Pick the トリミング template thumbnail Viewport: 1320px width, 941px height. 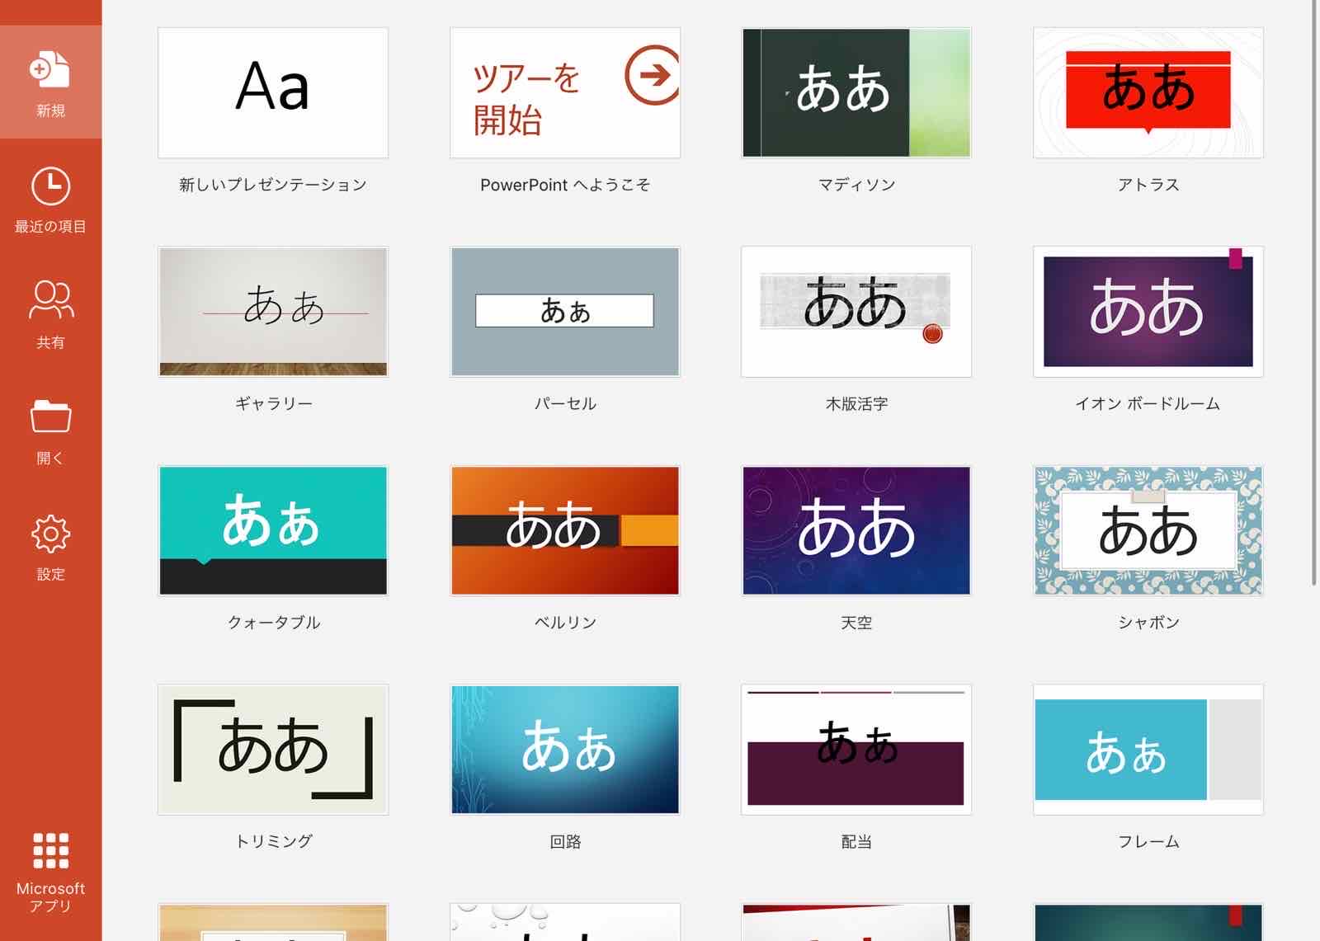click(273, 750)
